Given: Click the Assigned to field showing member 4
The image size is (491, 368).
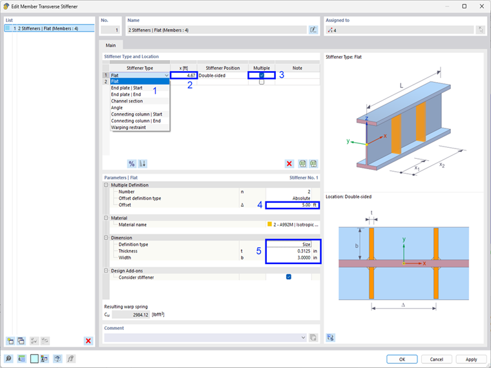Looking at the screenshot, I should point(399,30).
